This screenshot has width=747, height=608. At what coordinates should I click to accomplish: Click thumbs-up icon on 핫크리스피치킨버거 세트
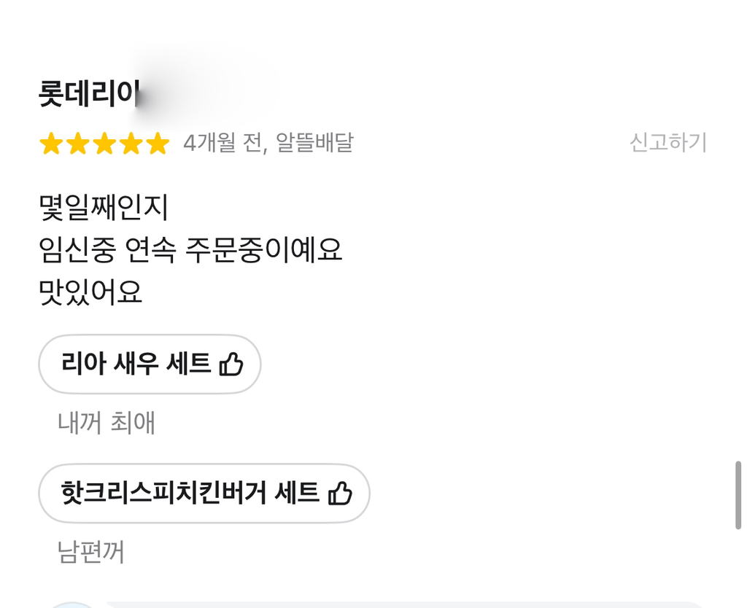click(340, 494)
